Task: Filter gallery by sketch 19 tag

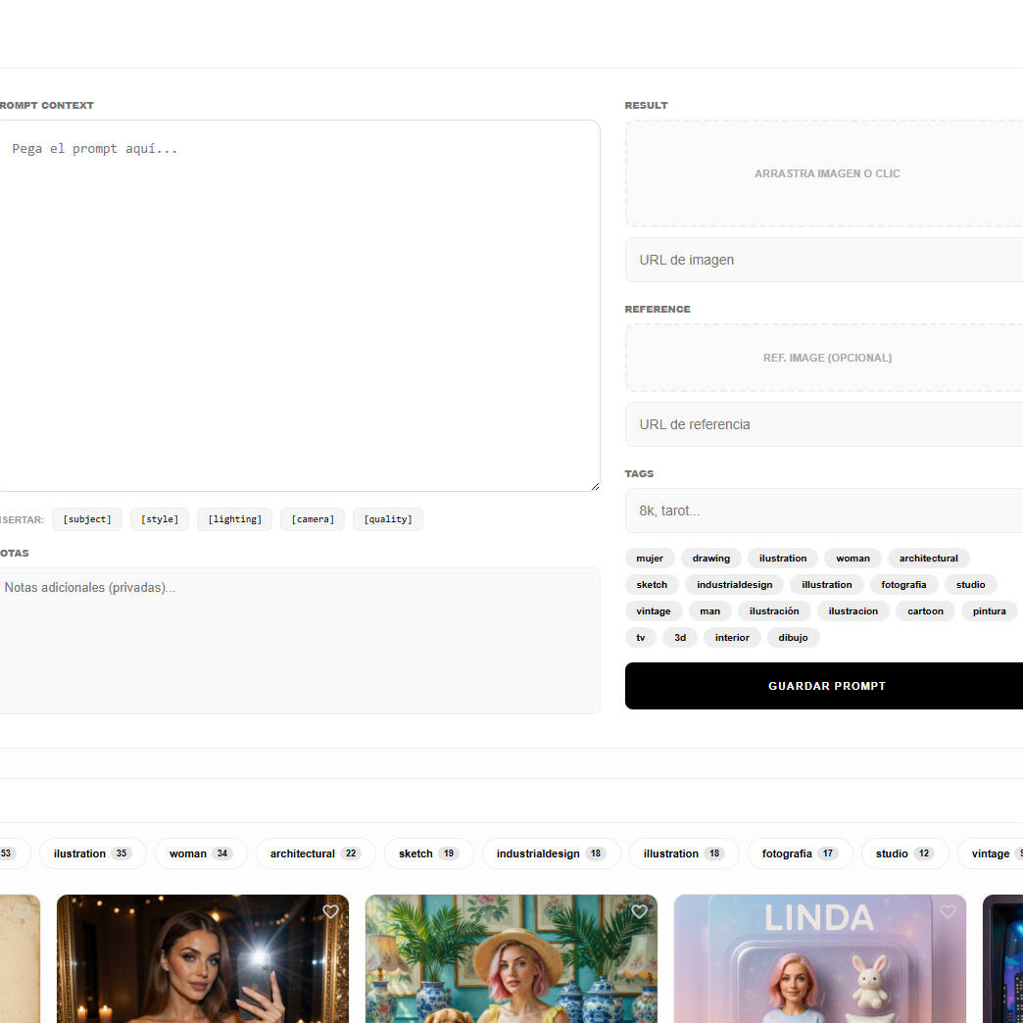Action: [x=428, y=853]
